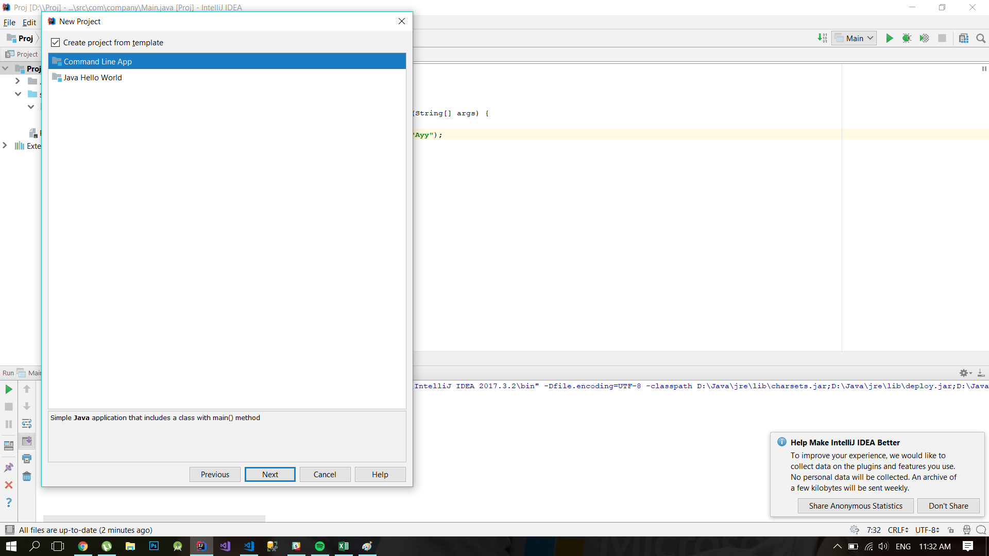Pin the Run tab with pin icon
This screenshot has height=556, width=989.
(9, 467)
